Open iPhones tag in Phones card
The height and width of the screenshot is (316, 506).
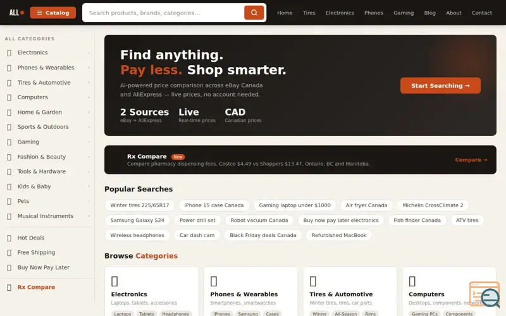[x=222, y=313]
